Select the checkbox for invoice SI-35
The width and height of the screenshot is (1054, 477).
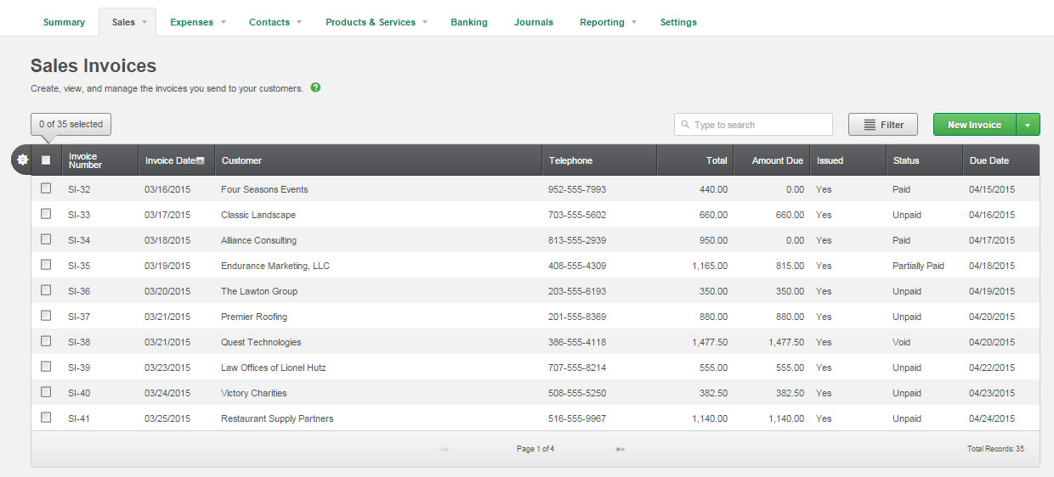point(46,265)
